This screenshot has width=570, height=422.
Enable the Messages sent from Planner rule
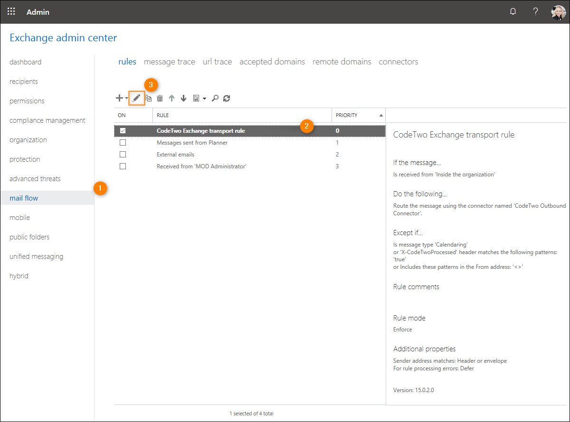point(123,142)
